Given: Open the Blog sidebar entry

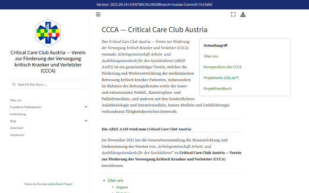Looking at the screenshot, I should point(13,121).
